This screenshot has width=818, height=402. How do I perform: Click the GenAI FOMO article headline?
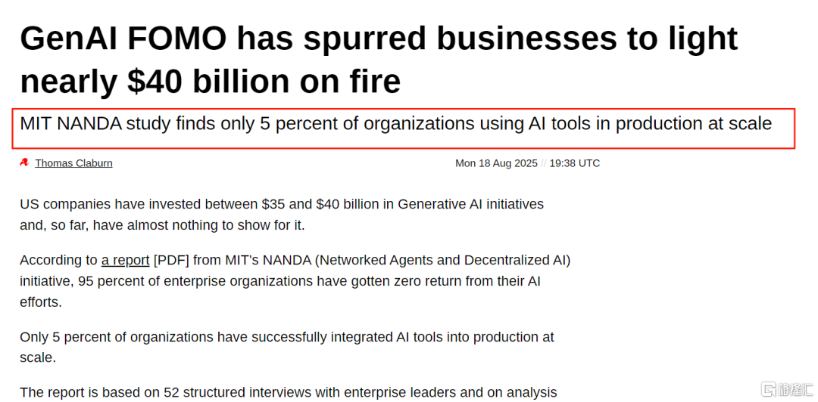click(379, 60)
